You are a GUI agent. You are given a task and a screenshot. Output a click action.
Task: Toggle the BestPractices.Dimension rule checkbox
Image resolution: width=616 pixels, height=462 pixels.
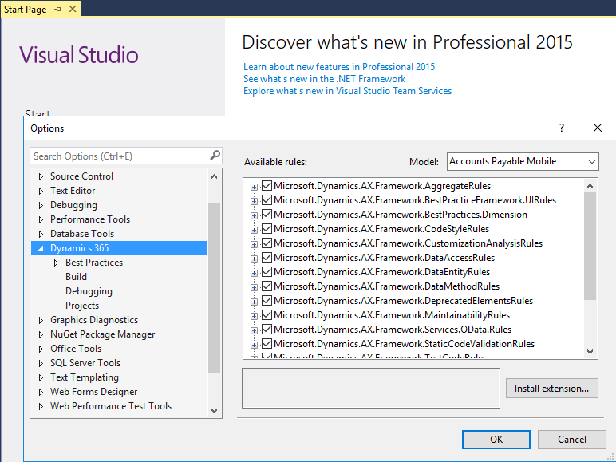[x=267, y=214]
